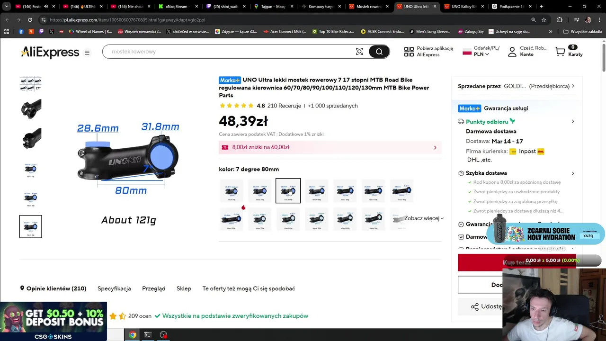Open the QR code app download icon
The width and height of the screenshot is (606, 341).
tap(409, 52)
